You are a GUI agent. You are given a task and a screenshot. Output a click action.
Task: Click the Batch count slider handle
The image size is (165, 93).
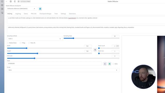[x=99, y=48]
